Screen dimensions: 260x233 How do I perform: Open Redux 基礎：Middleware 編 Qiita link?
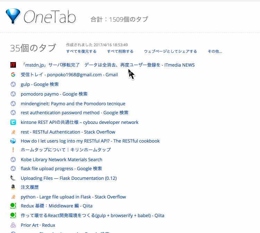(56, 206)
